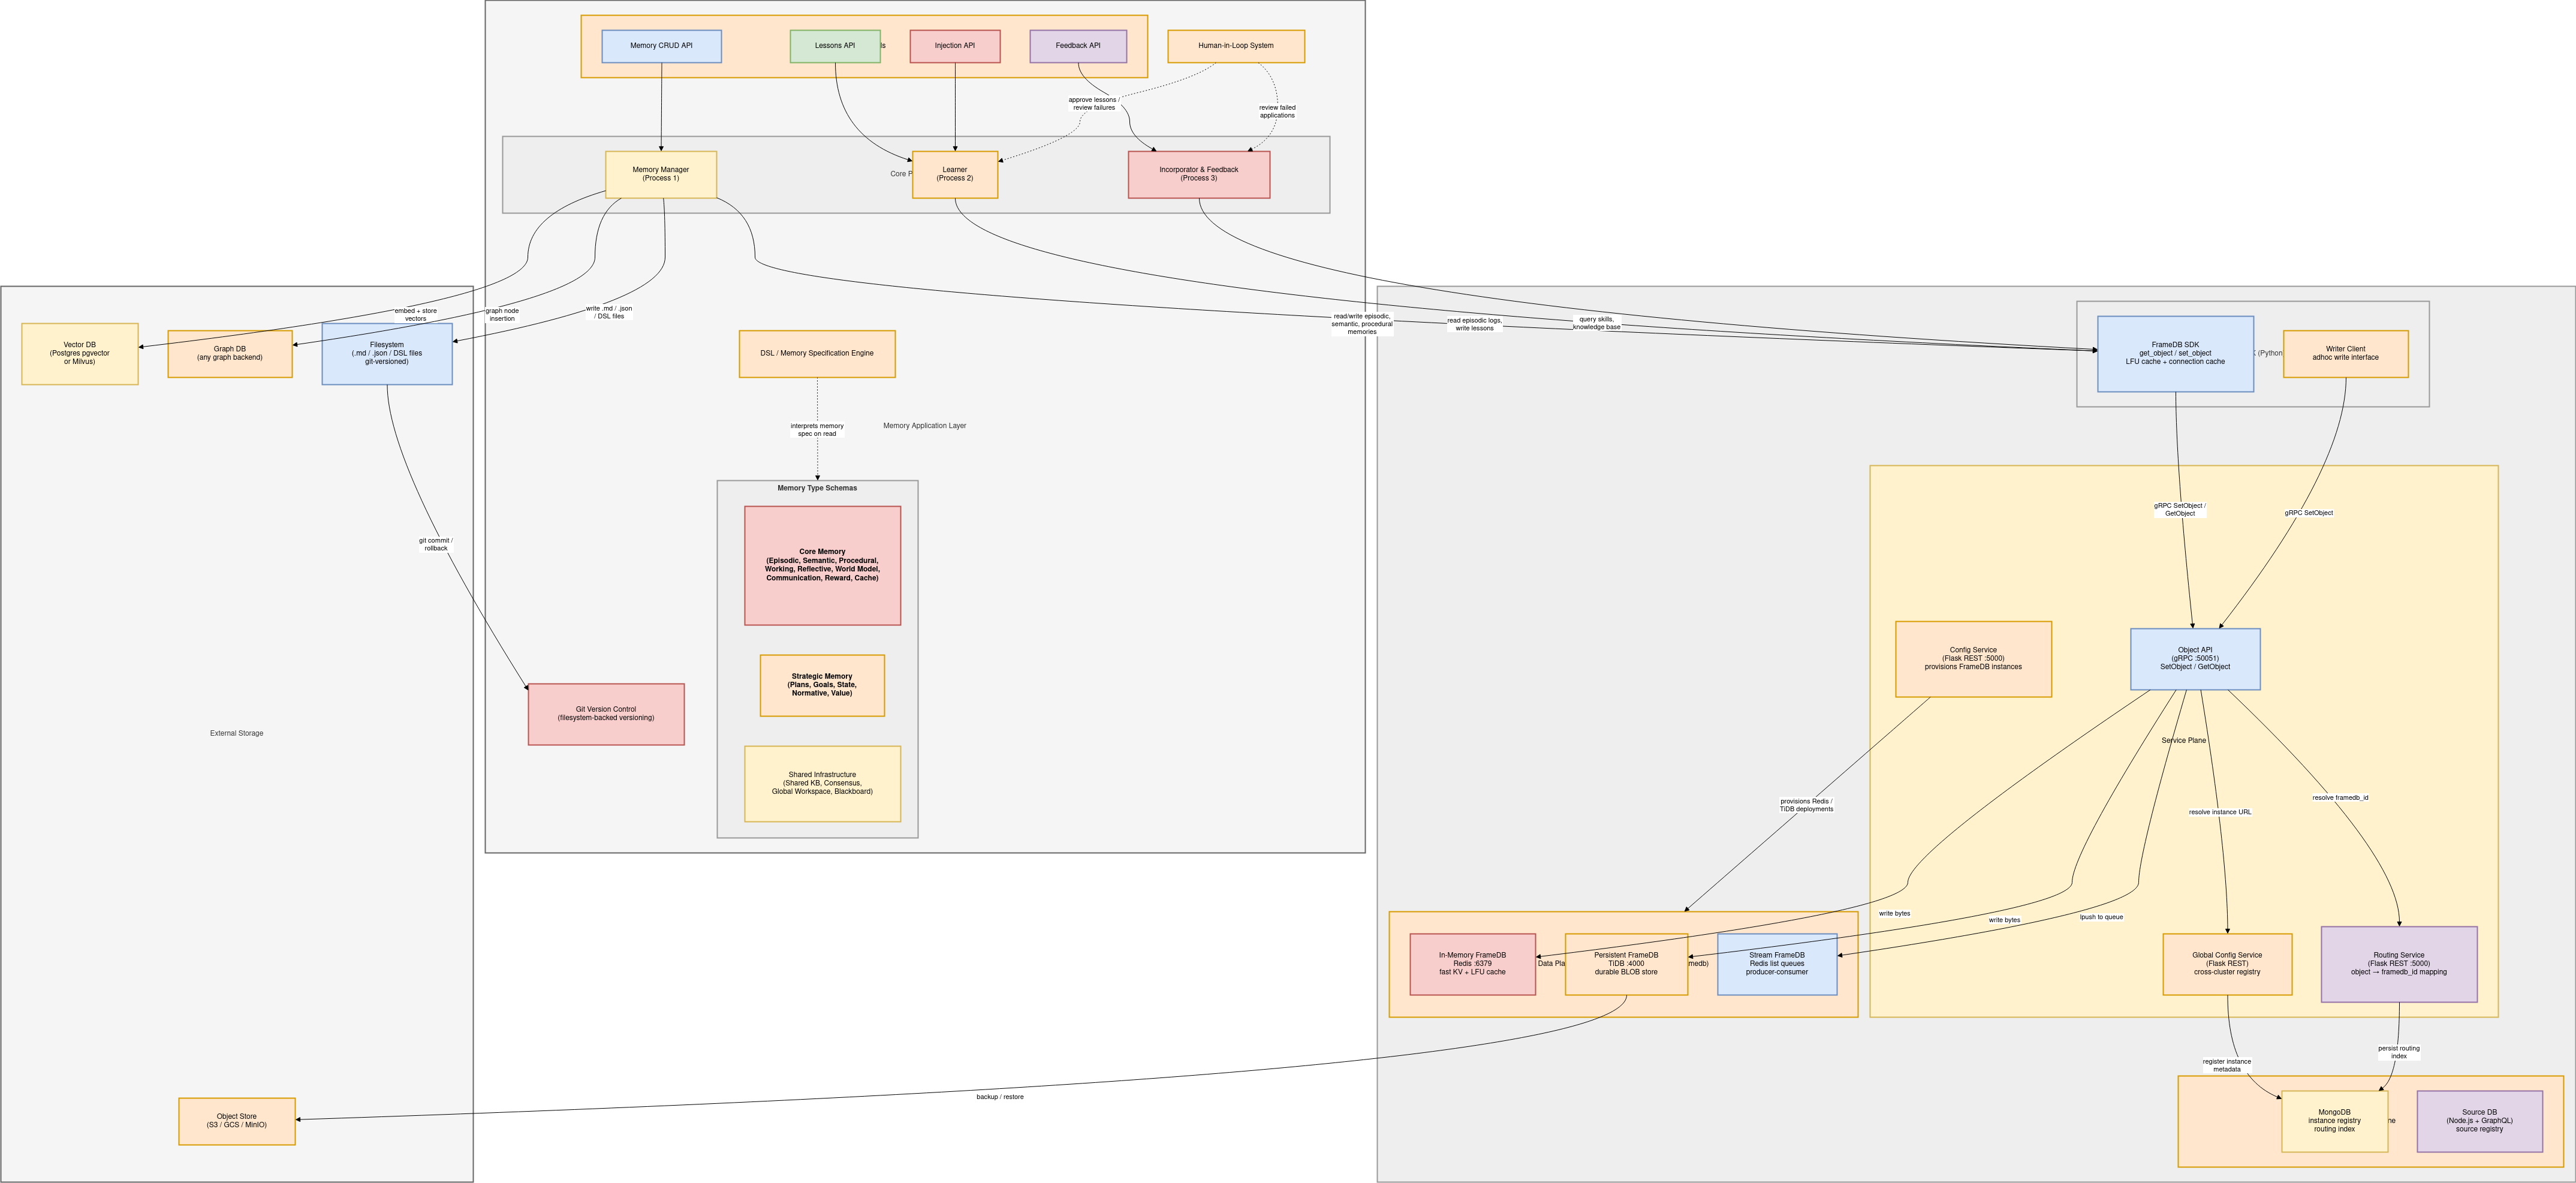
Task: Click the Graph DB box
Action: [x=230, y=353]
